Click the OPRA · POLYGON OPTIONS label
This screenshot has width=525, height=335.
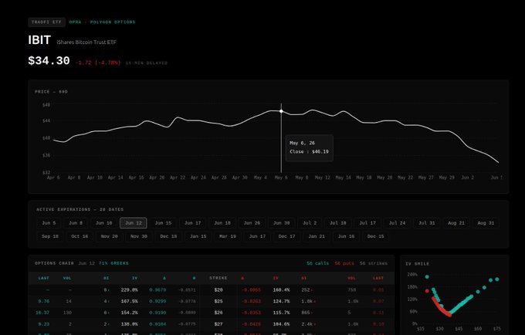102,22
